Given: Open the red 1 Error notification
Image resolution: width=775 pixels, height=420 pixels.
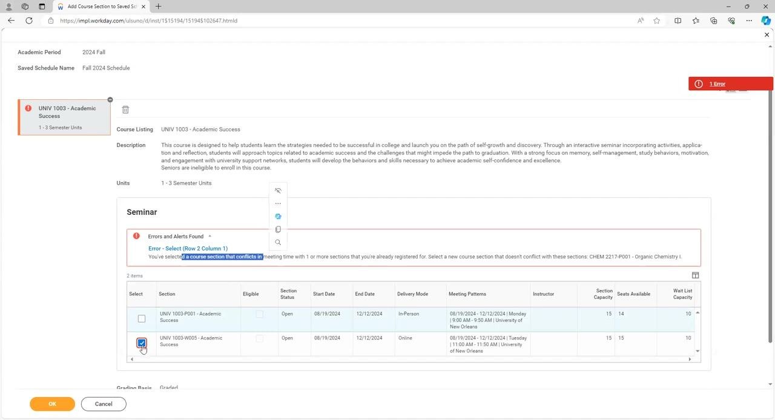Looking at the screenshot, I should point(730,84).
